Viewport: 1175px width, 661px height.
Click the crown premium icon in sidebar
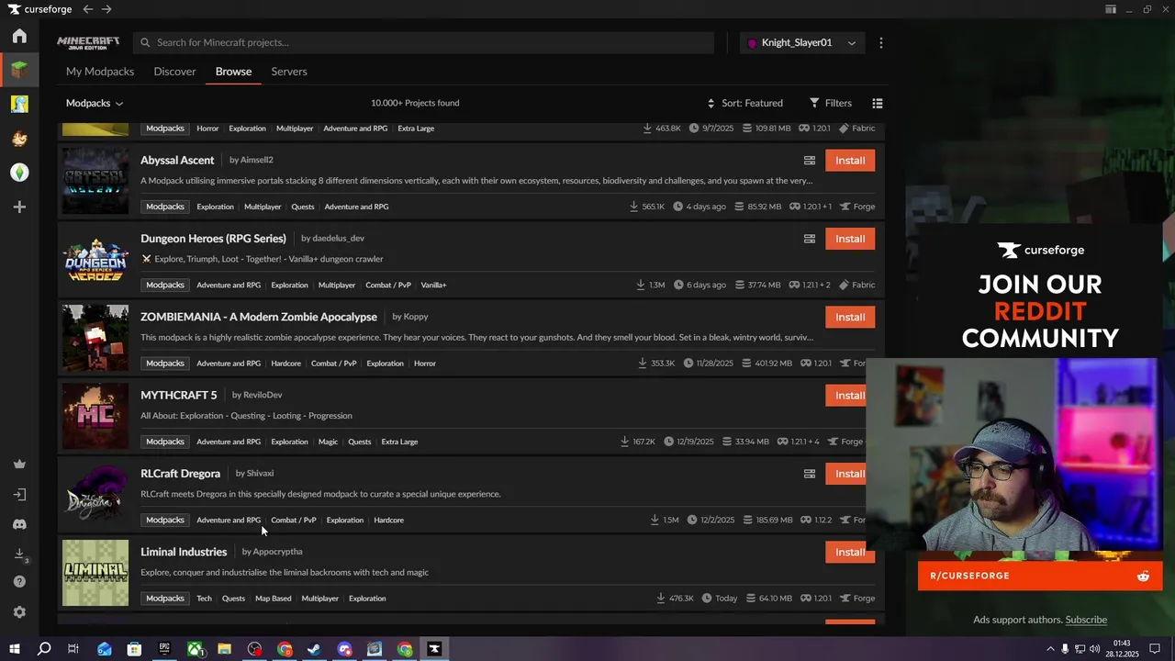click(x=19, y=464)
